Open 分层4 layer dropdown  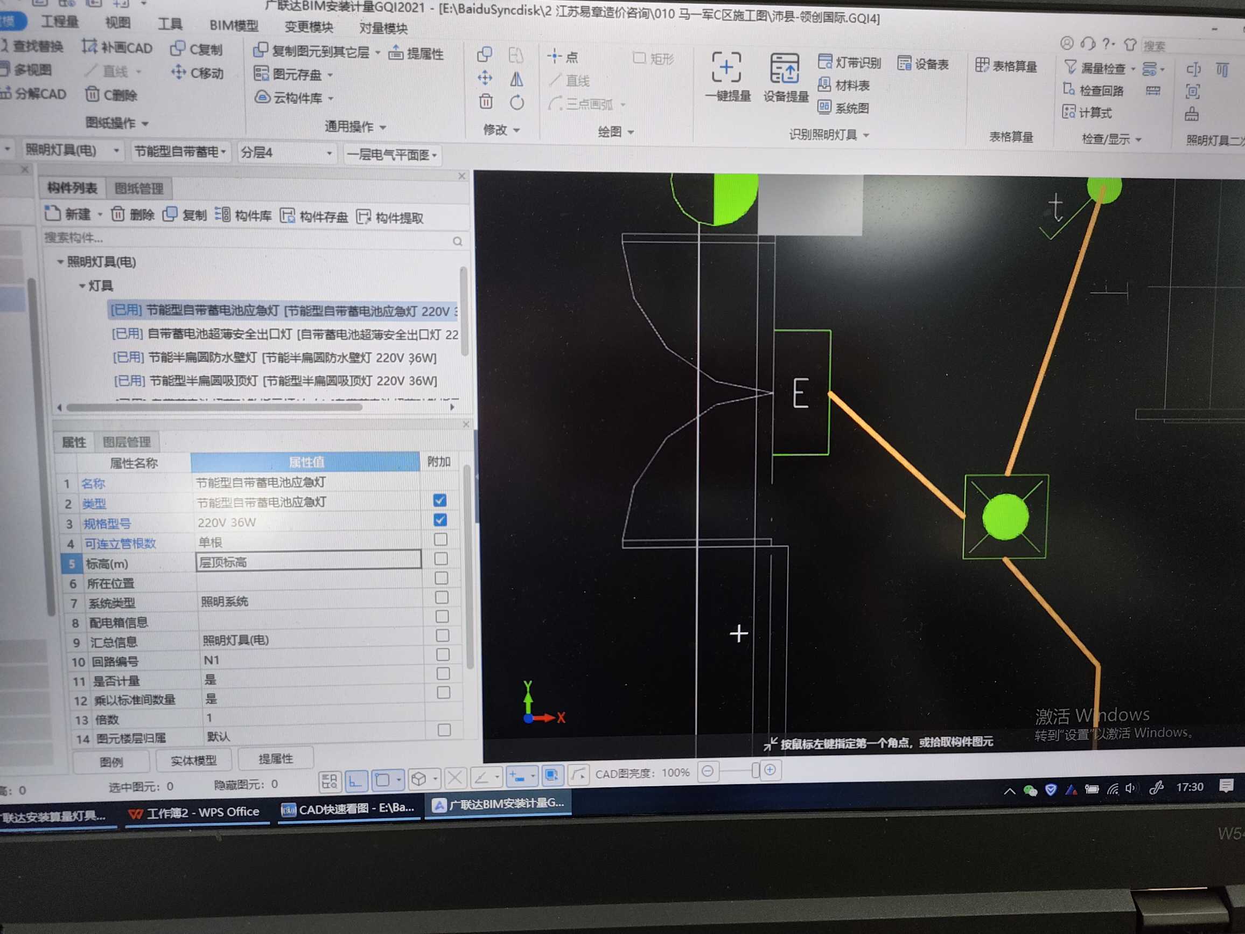click(x=328, y=153)
